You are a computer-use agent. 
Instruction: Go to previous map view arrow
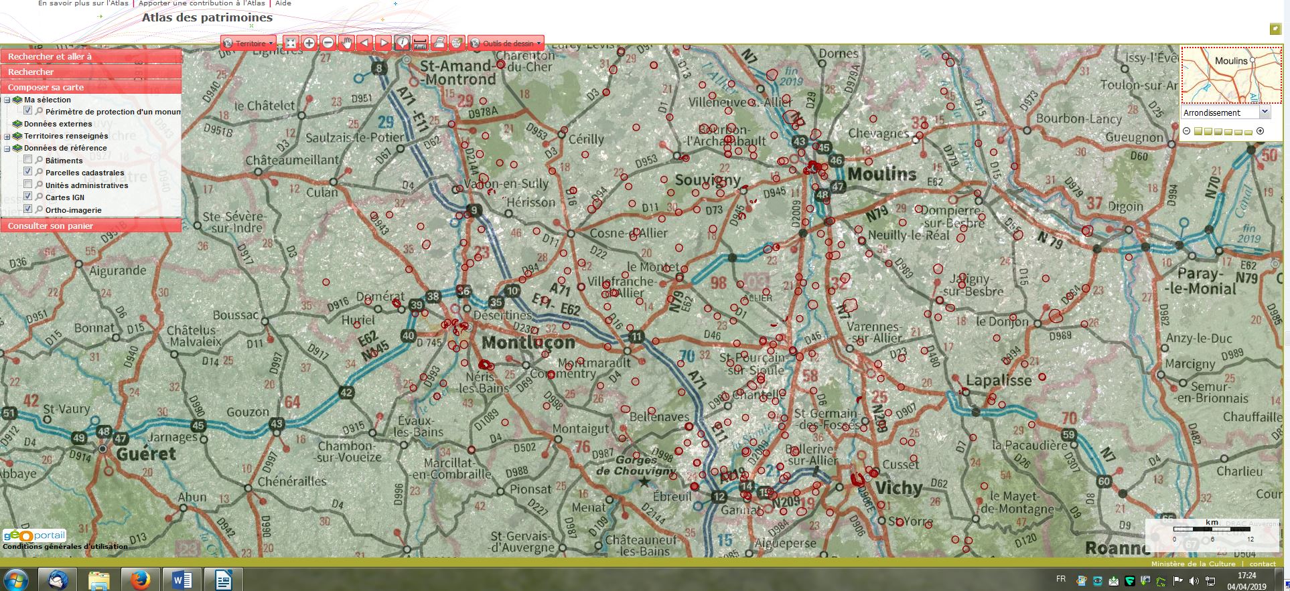(x=365, y=43)
